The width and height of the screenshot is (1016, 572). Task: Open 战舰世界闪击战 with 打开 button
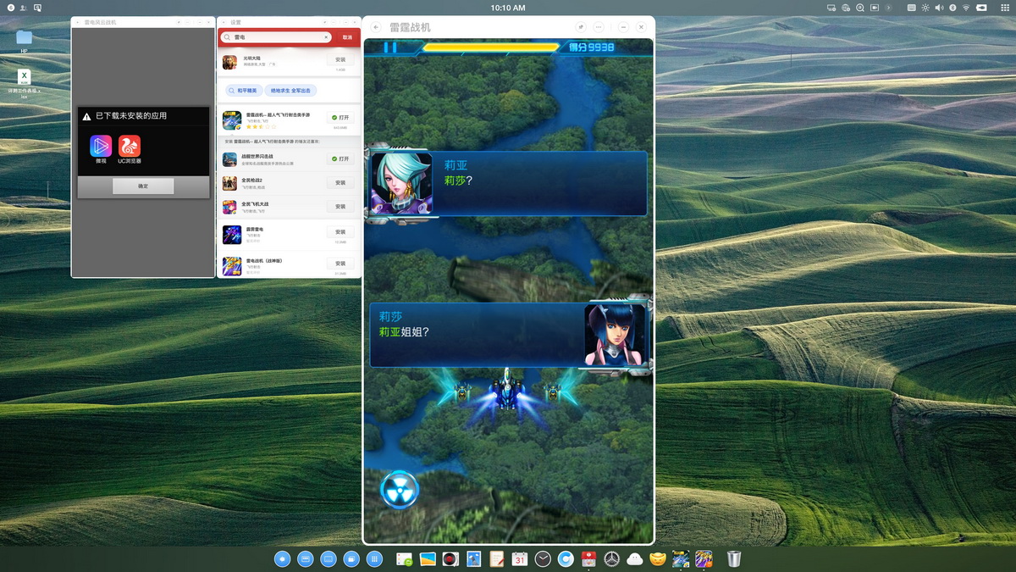340,158
